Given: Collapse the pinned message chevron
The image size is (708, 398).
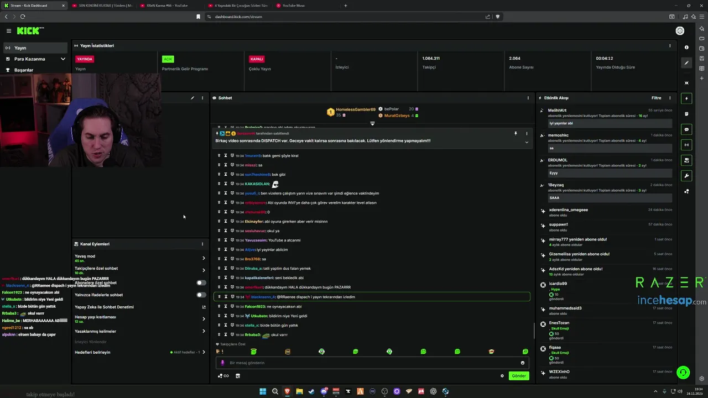Looking at the screenshot, I should pos(527,143).
